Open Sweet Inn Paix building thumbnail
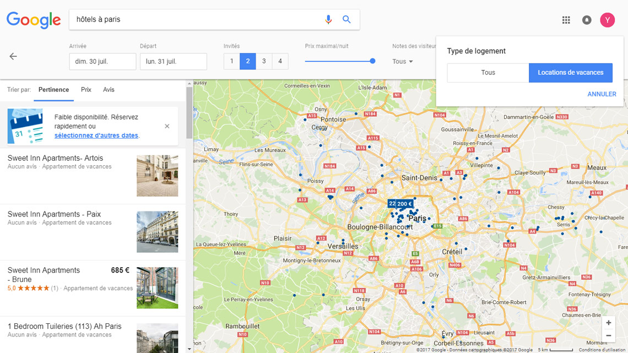The height and width of the screenshot is (353, 628). pos(158,232)
